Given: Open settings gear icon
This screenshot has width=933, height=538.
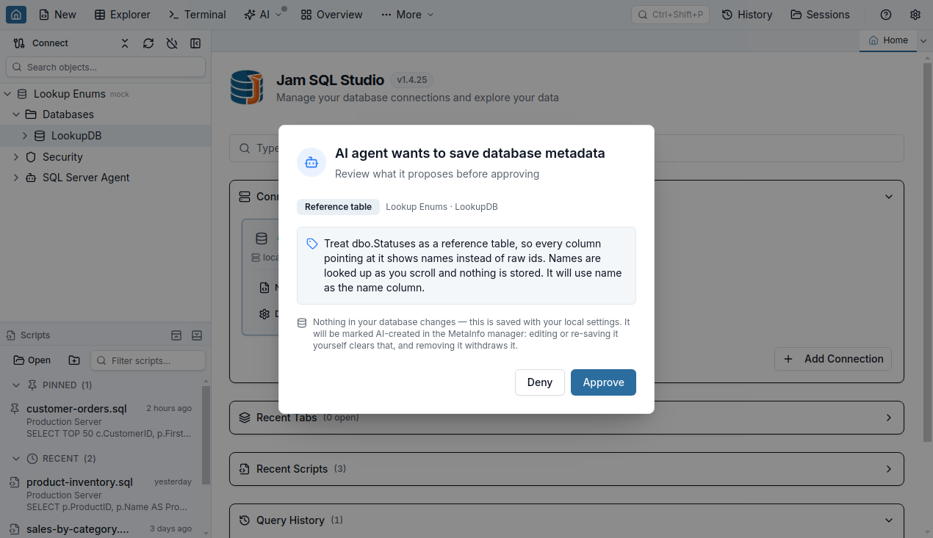Looking at the screenshot, I should click(x=915, y=15).
